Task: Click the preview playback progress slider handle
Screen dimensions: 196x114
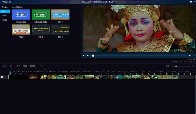Action: [x=93, y=56]
